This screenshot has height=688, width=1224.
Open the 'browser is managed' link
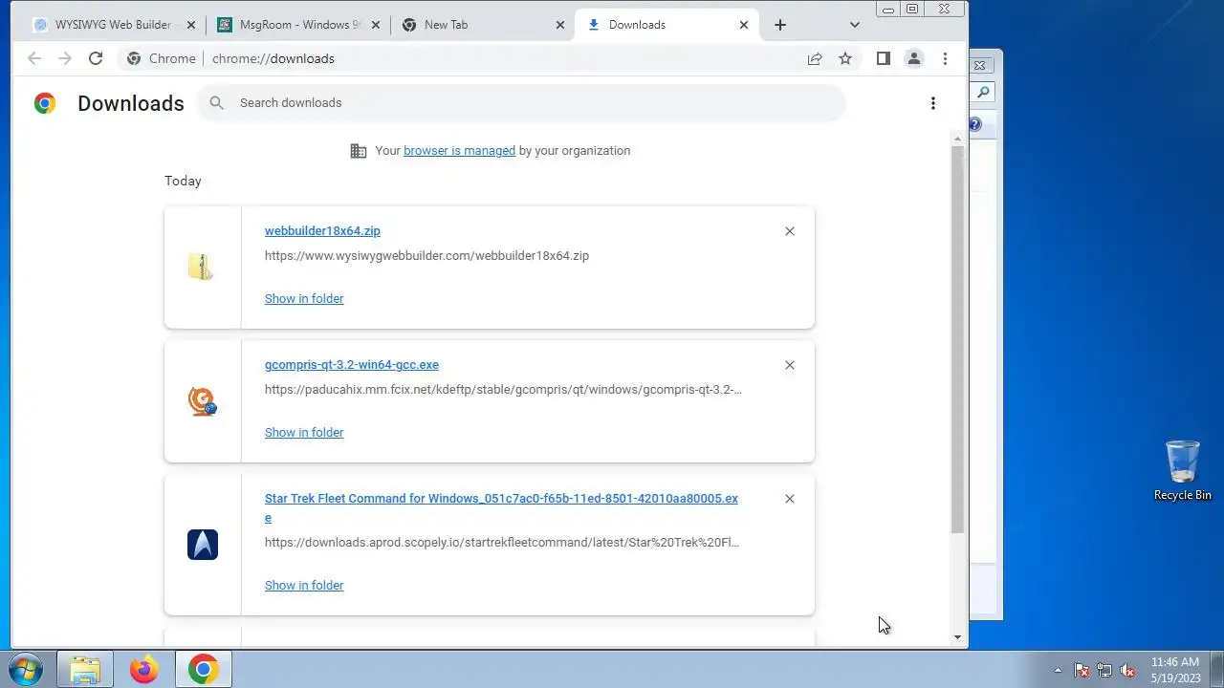click(459, 150)
